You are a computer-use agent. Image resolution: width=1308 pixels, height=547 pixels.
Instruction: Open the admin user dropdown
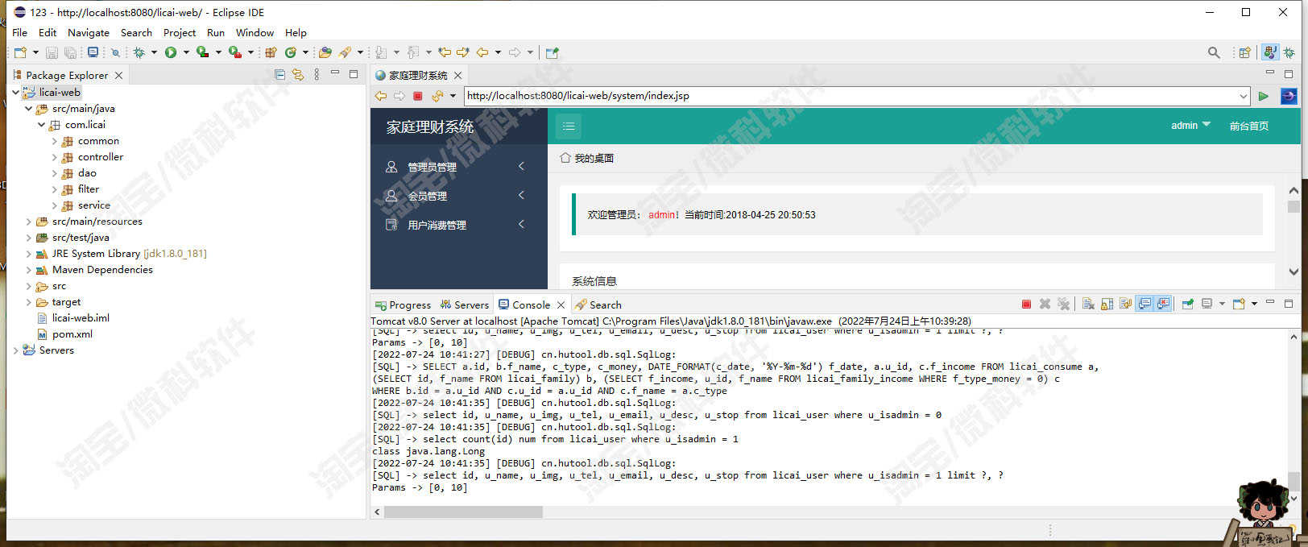pyautogui.click(x=1190, y=126)
